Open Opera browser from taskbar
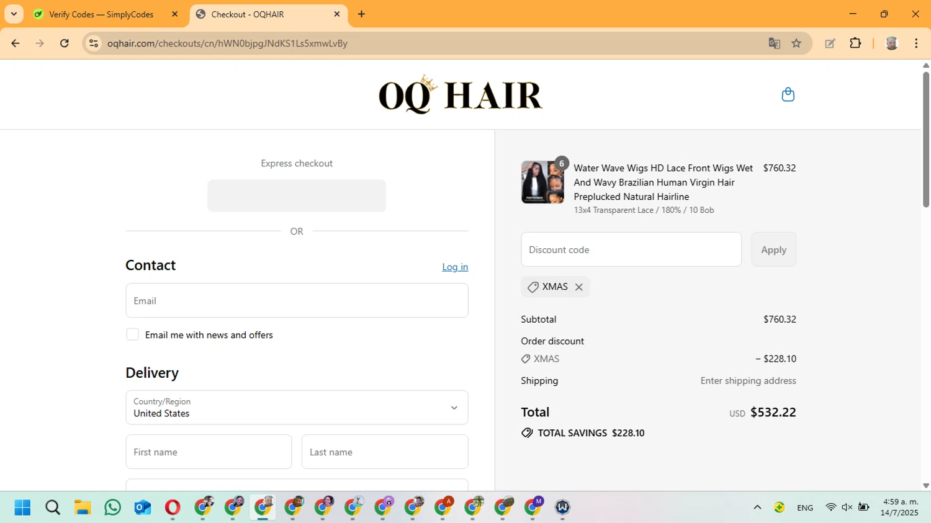This screenshot has width=931, height=523. click(173, 507)
